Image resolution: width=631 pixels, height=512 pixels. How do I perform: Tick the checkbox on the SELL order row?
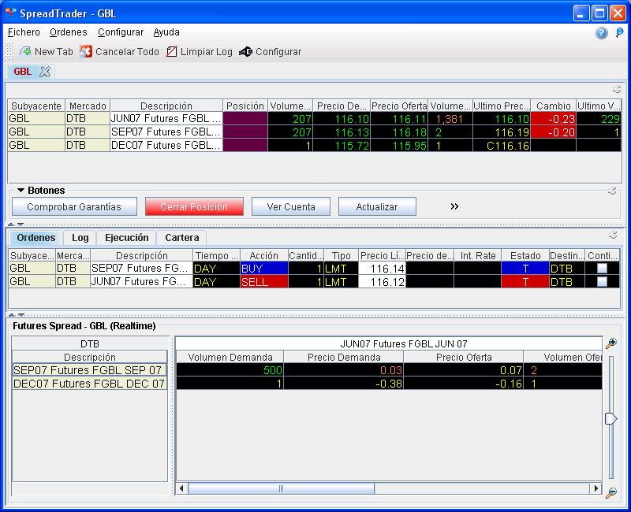point(603,281)
